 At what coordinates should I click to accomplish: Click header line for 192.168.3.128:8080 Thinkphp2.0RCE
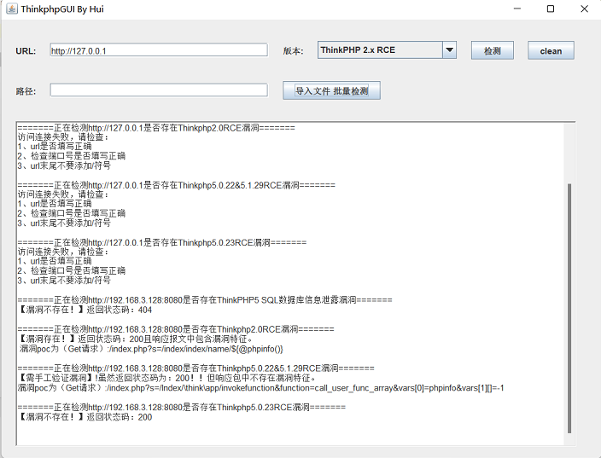point(176,329)
